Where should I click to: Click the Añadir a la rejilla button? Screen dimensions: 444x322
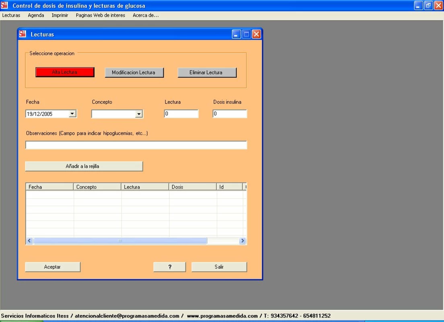[84, 166]
